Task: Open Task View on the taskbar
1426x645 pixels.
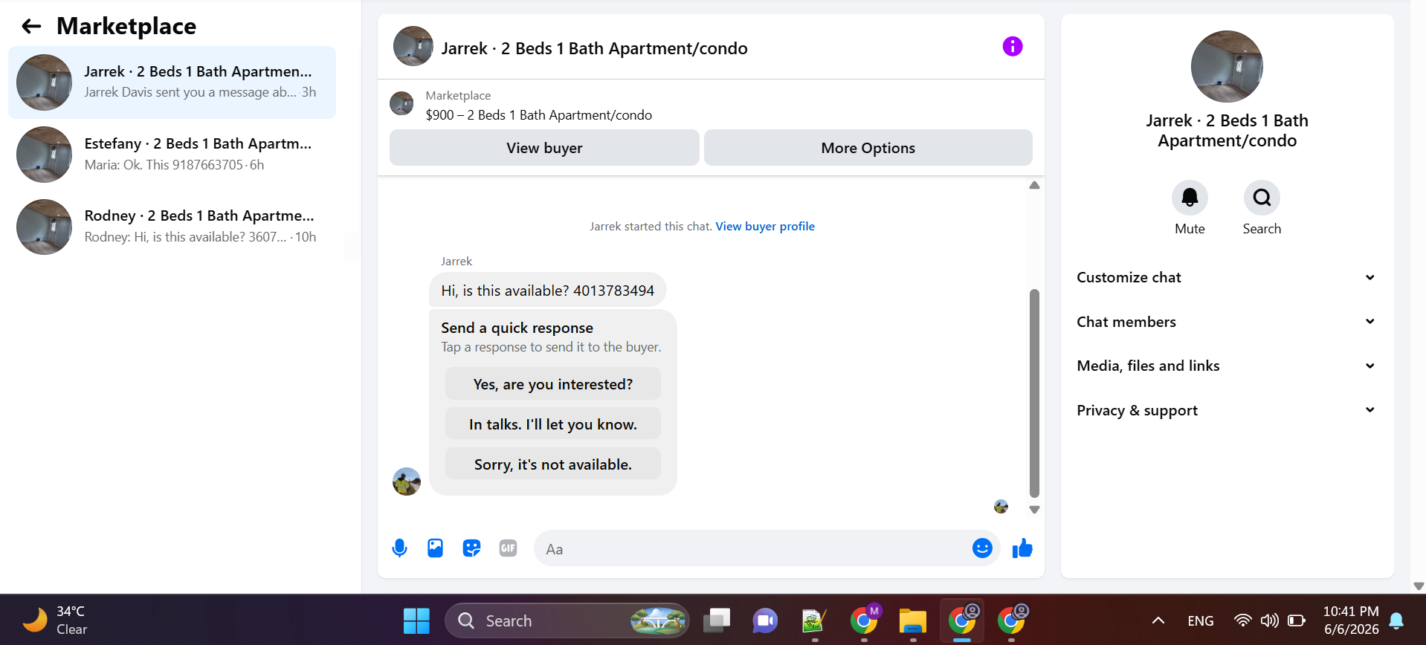Action: point(717,620)
